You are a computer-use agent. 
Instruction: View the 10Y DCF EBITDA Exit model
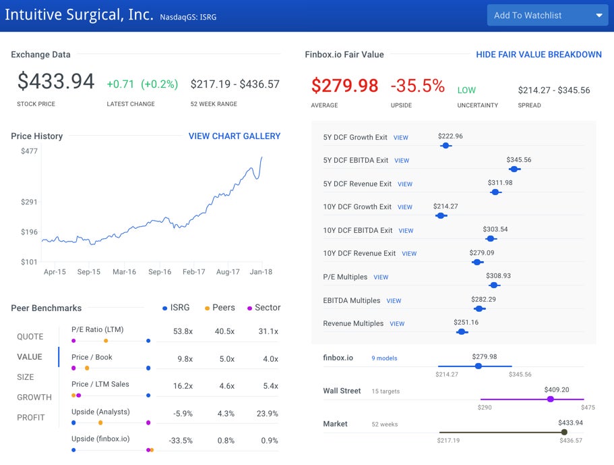406,231
